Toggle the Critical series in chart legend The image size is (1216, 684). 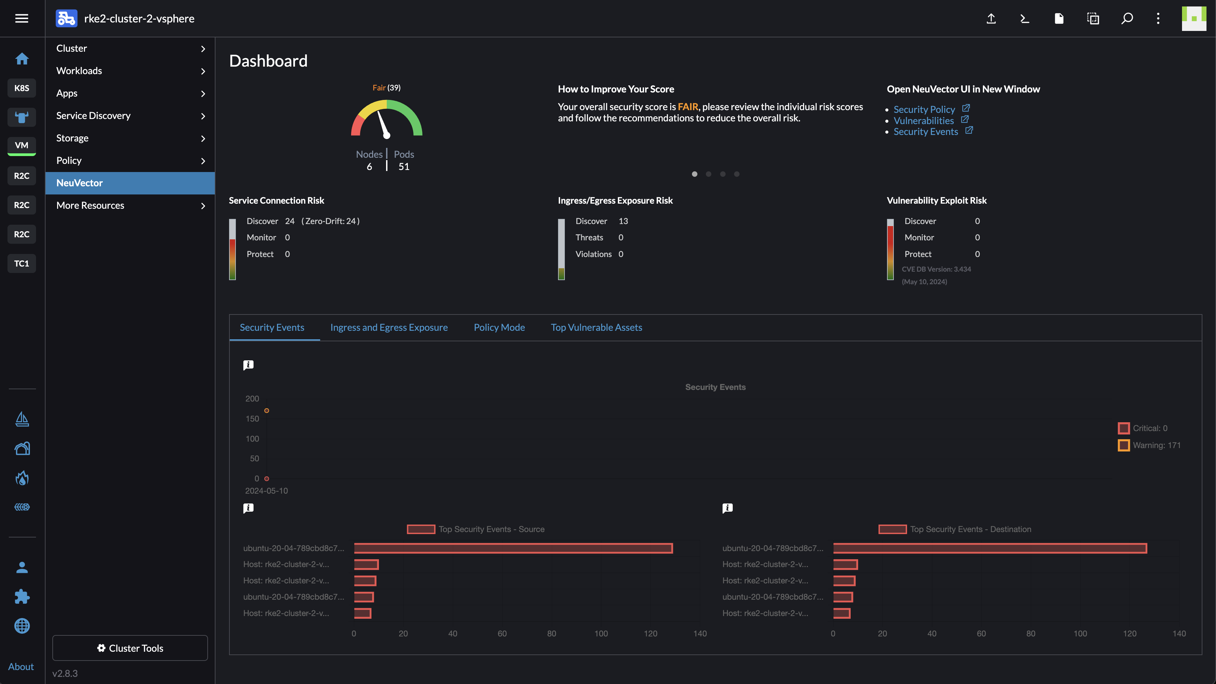coord(1142,428)
